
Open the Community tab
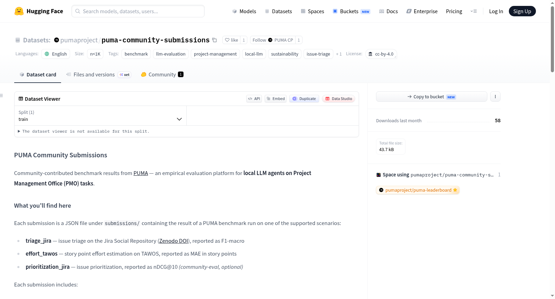(x=162, y=75)
